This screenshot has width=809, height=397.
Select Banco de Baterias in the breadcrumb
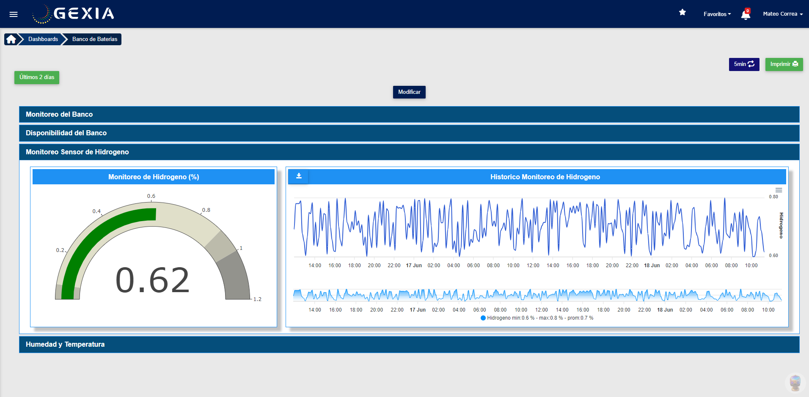pos(94,39)
